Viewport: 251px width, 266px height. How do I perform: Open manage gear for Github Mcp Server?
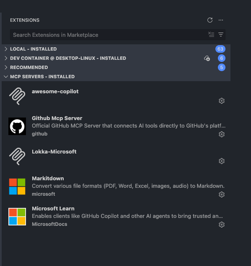pos(222,134)
